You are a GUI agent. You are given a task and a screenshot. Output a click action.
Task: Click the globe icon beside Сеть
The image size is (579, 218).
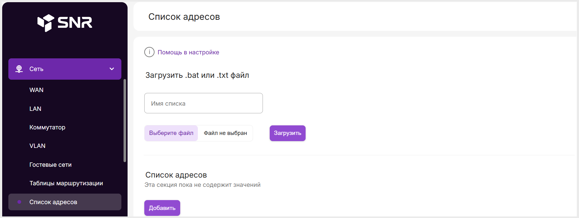(19, 69)
